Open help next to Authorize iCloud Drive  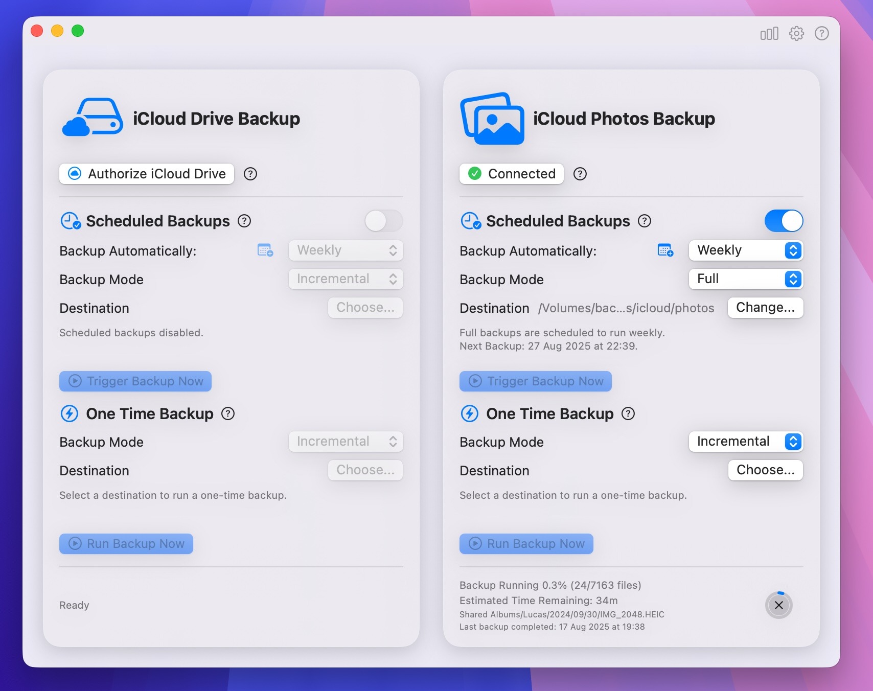tap(250, 174)
